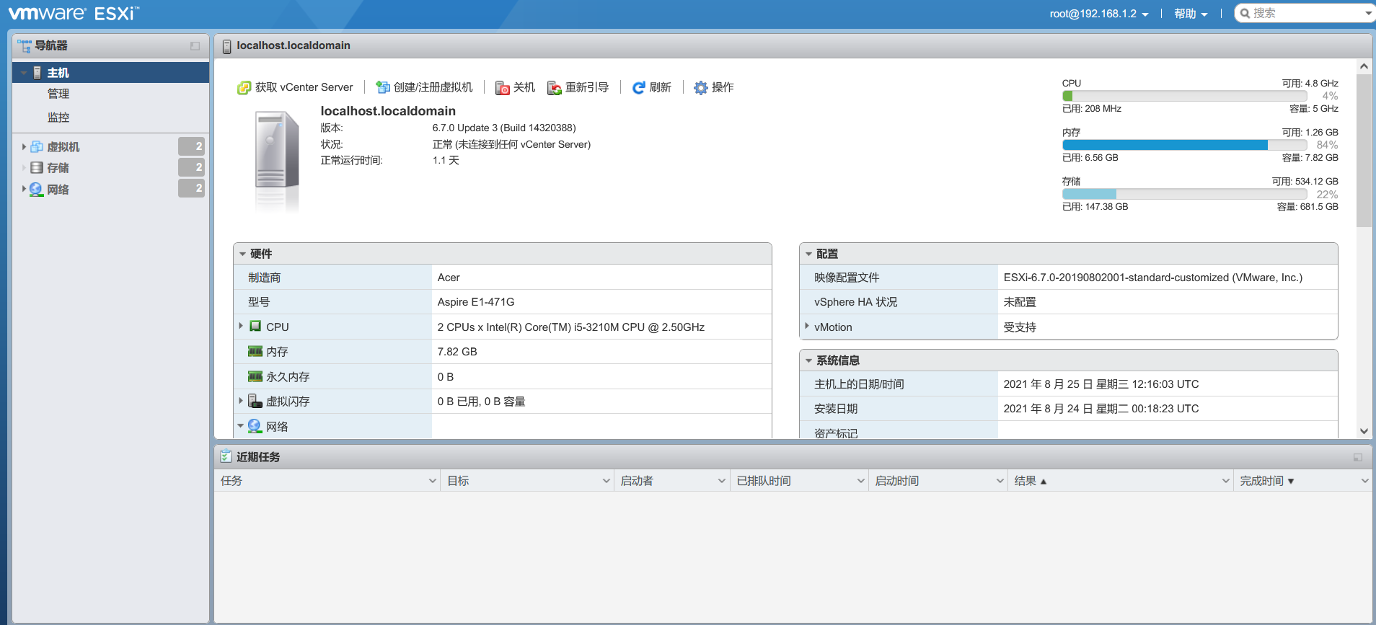Open the 已排队时间 column menu arrow
Screen dimensions: 1376x625
coord(861,481)
